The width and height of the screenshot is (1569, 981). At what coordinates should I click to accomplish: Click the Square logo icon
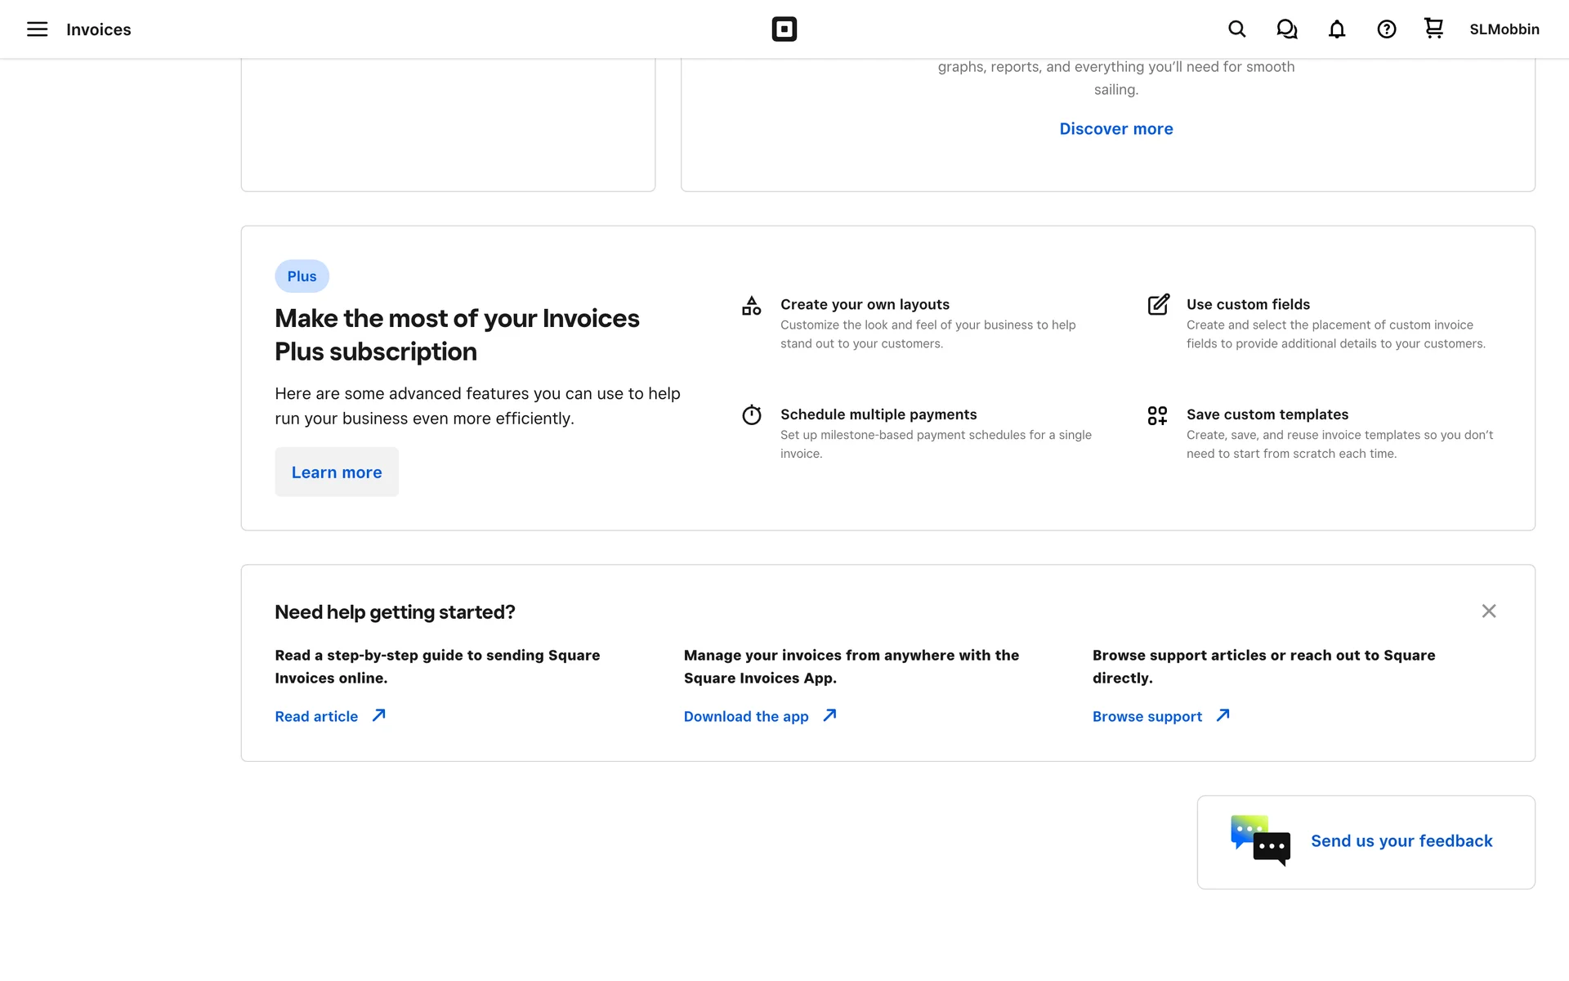click(784, 29)
